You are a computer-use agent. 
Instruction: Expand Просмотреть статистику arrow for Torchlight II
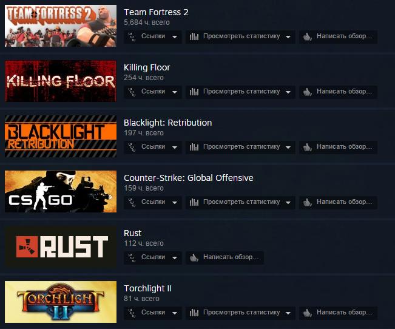point(288,313)
